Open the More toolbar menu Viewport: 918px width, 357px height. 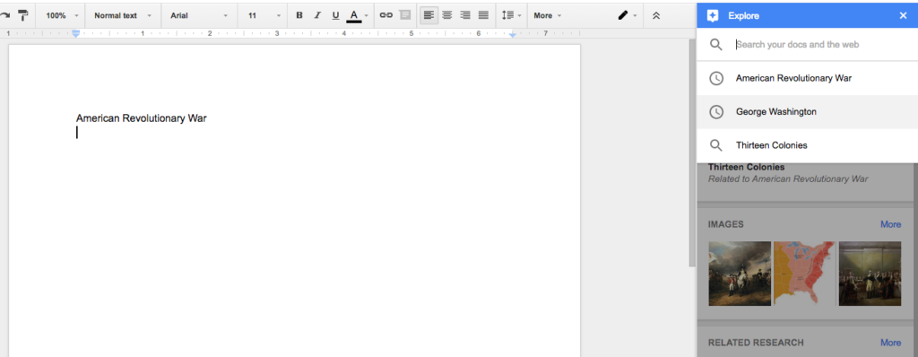(548, 15)
